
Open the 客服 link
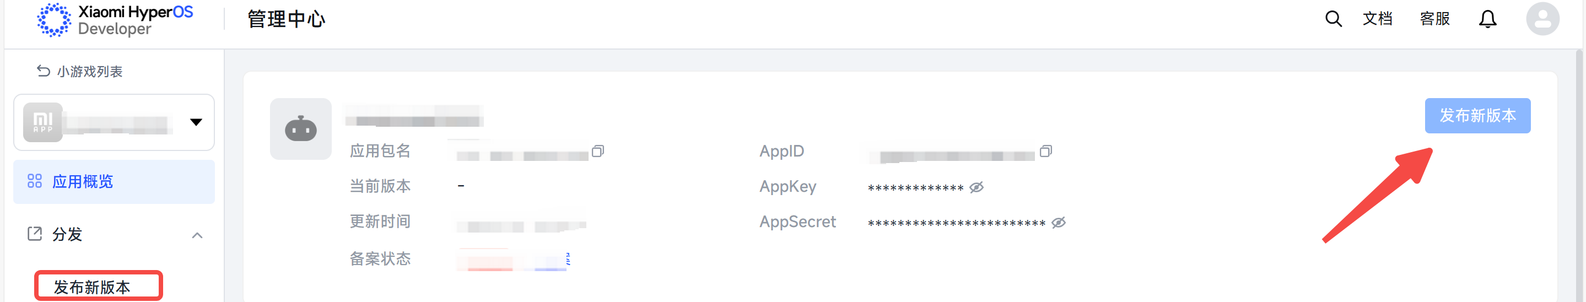(x=1434, y=19)
